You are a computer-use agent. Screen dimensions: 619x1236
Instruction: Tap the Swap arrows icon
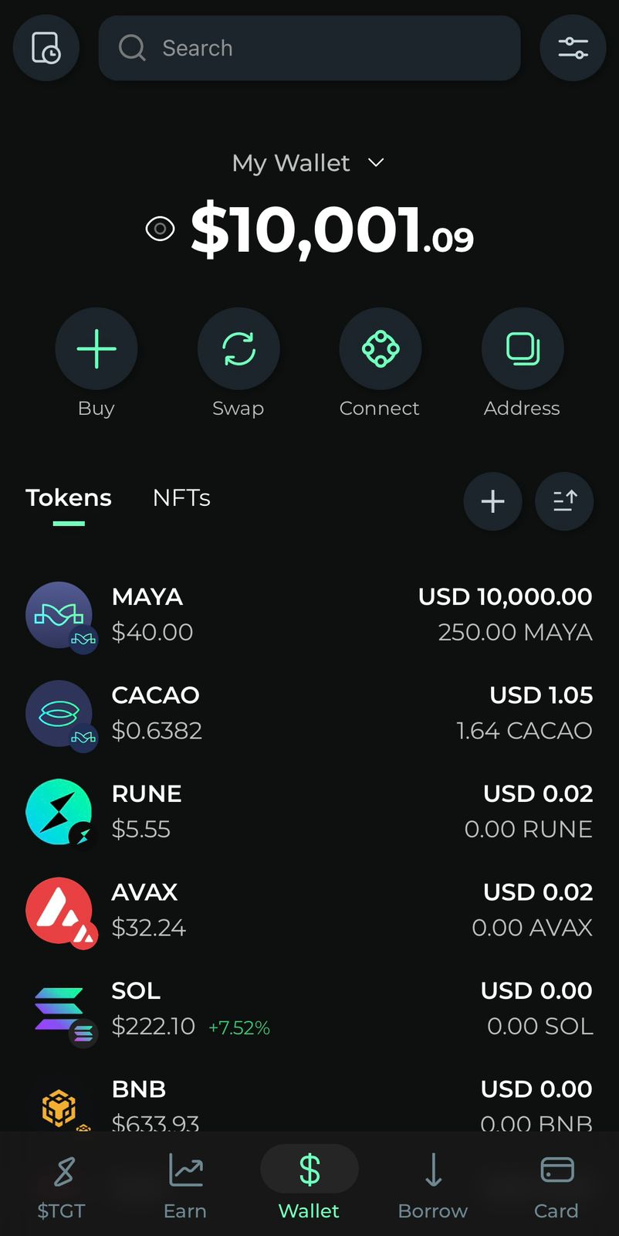pos(238,348)
